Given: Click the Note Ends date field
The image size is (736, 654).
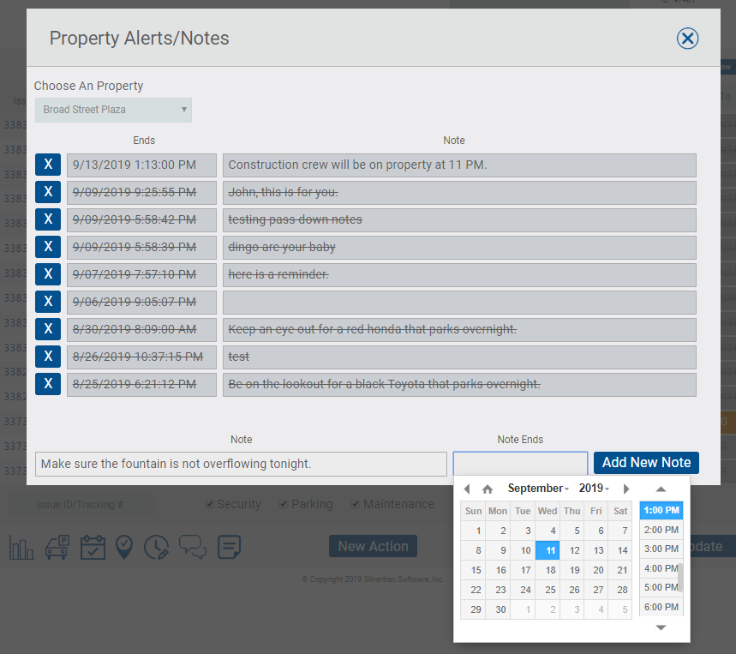Looking at the screenshot, I should [x=520, y=464].
